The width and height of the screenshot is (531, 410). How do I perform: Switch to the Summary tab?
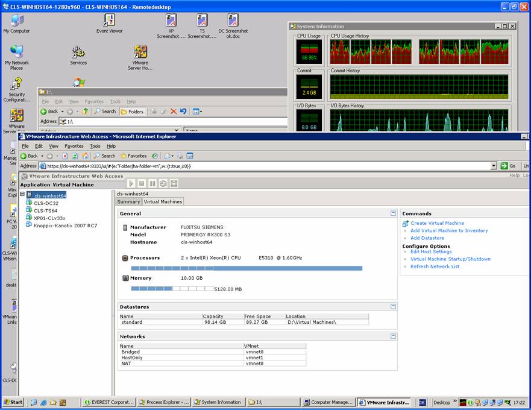pyautogui.click(x=128, y=201)
